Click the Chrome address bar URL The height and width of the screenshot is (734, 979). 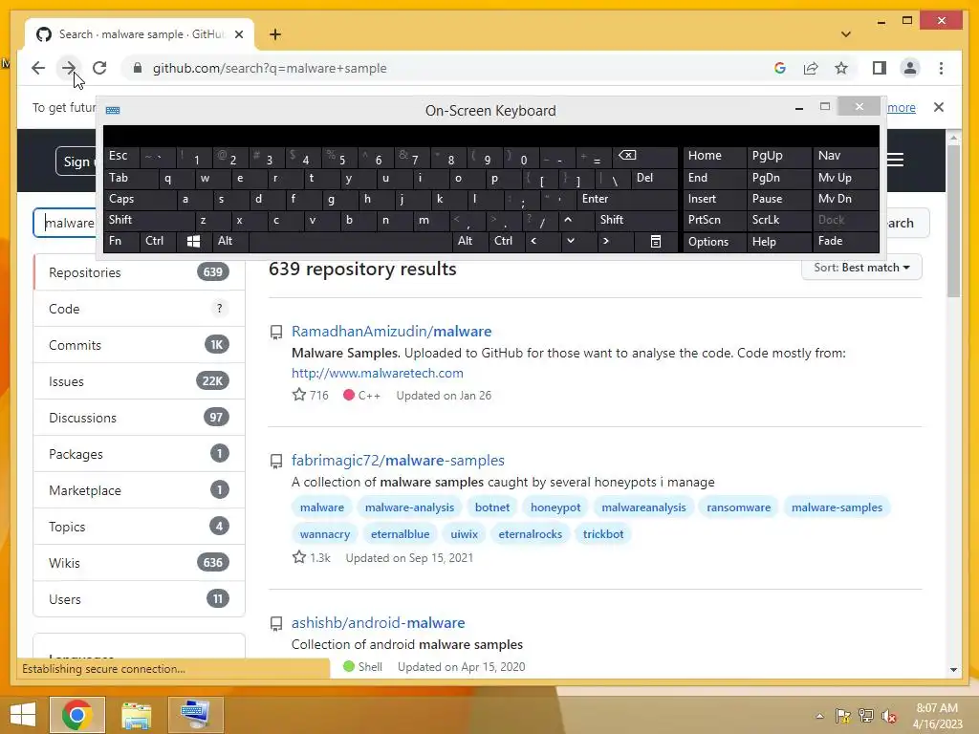coord(270,68)
